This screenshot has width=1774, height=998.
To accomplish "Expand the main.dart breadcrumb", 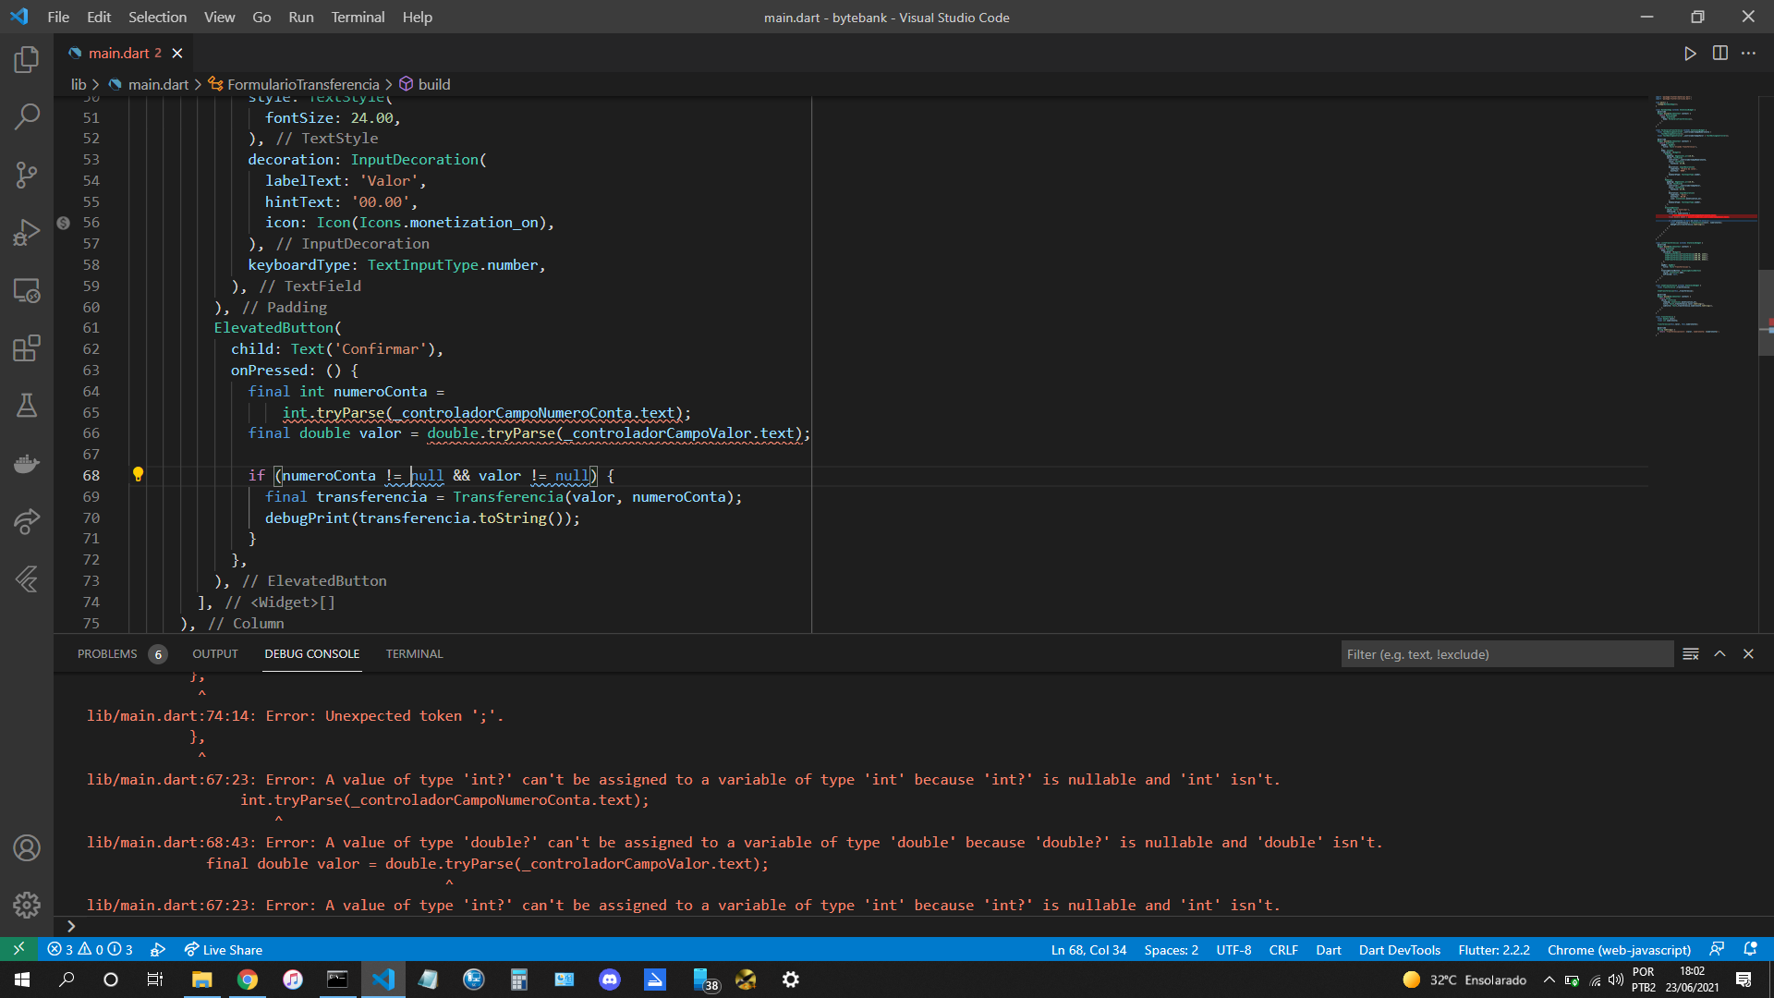I will coord(149,84).
